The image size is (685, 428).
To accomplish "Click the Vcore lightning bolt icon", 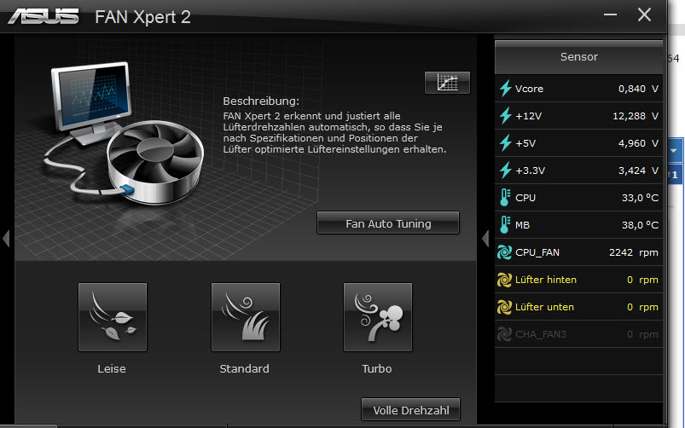I will tap(506, 88).
